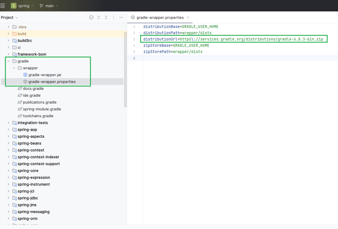Select spring-expression module

pyautogui.click(x=34, y=177)
